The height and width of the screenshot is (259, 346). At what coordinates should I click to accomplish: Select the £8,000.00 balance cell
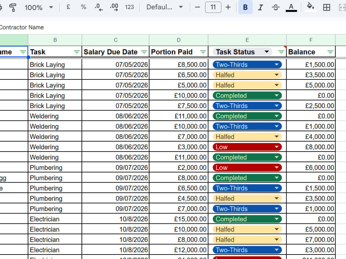point(311,147)
